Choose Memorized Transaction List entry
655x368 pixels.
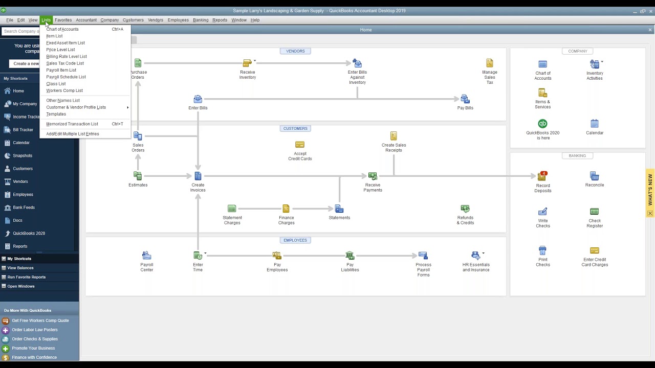[x=85, y=124]
